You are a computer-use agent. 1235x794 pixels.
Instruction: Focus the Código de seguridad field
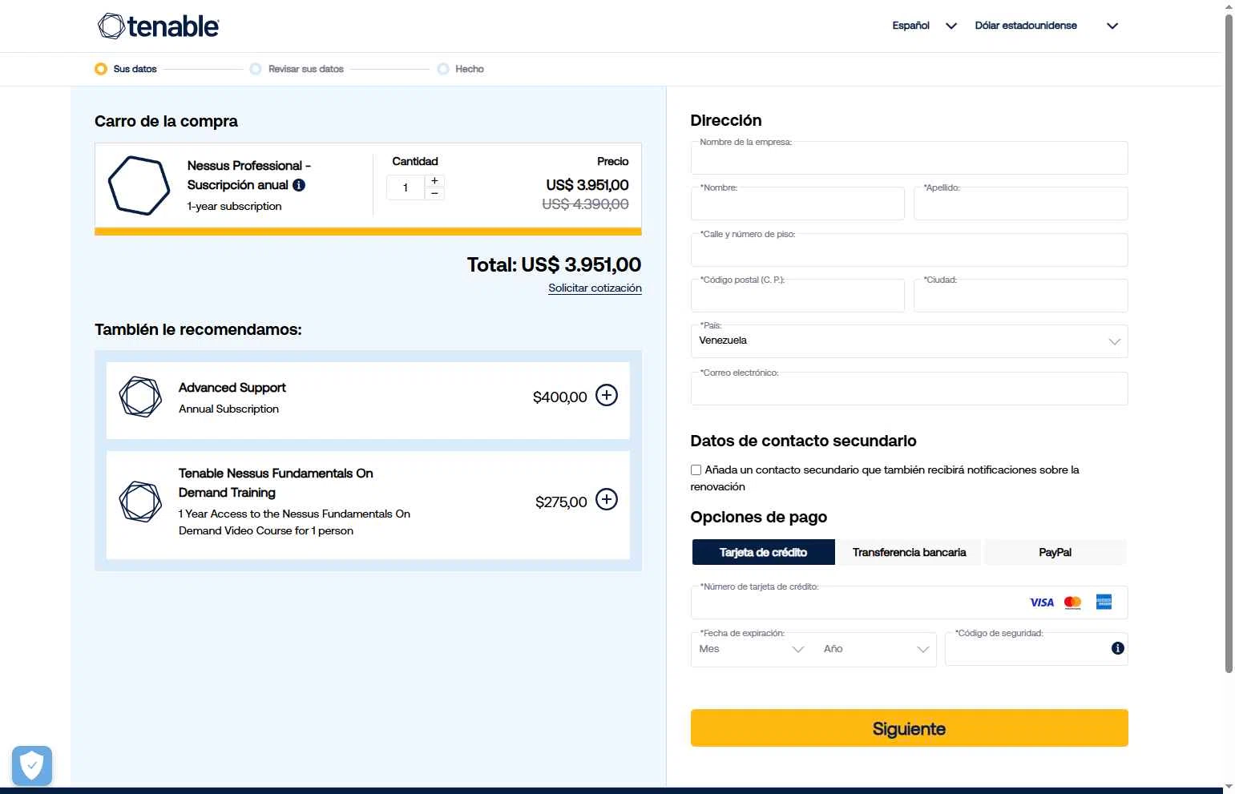(1036, 649)
